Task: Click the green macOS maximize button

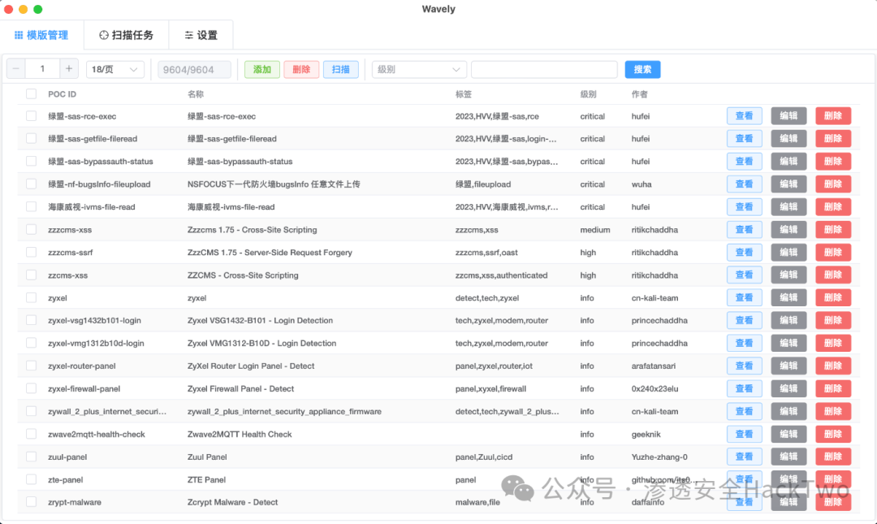Action: [x=38, y=9]
